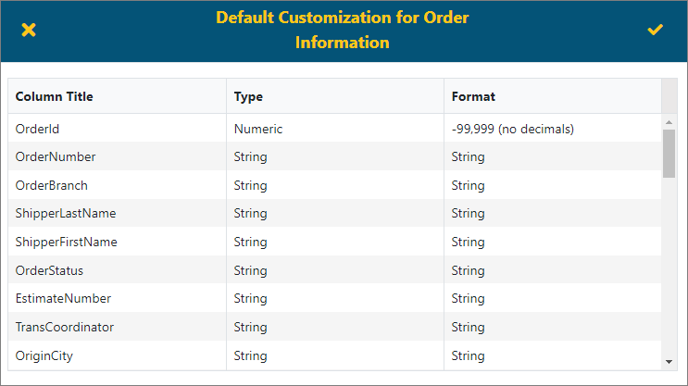Open the Type cell for OrderBranch

(x=250, y=185)
